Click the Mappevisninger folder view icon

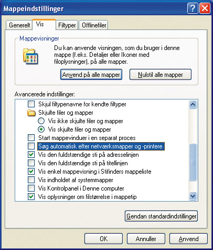30,56
